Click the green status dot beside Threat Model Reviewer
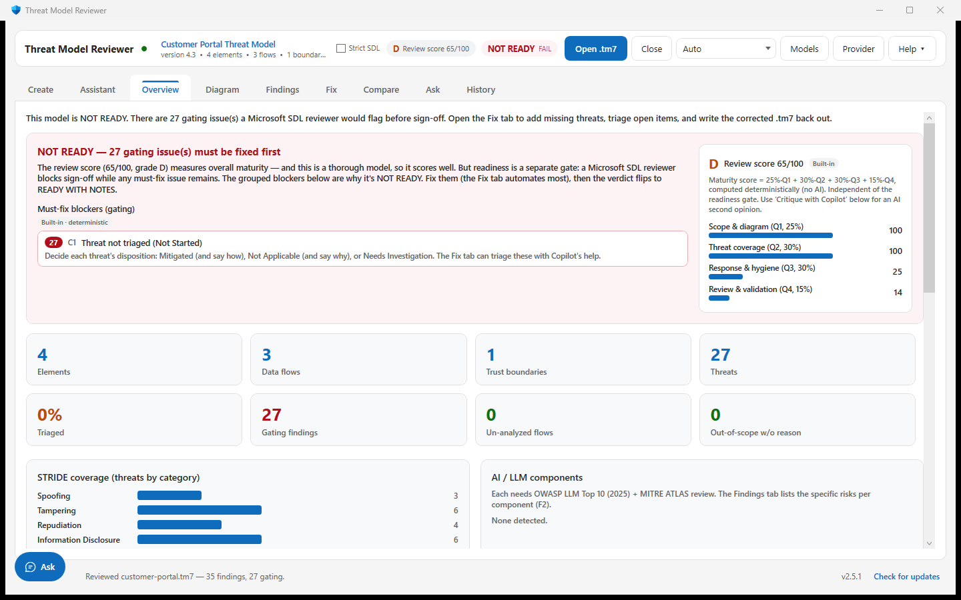Viewport: 961px width, 600px height. point(144,49)
